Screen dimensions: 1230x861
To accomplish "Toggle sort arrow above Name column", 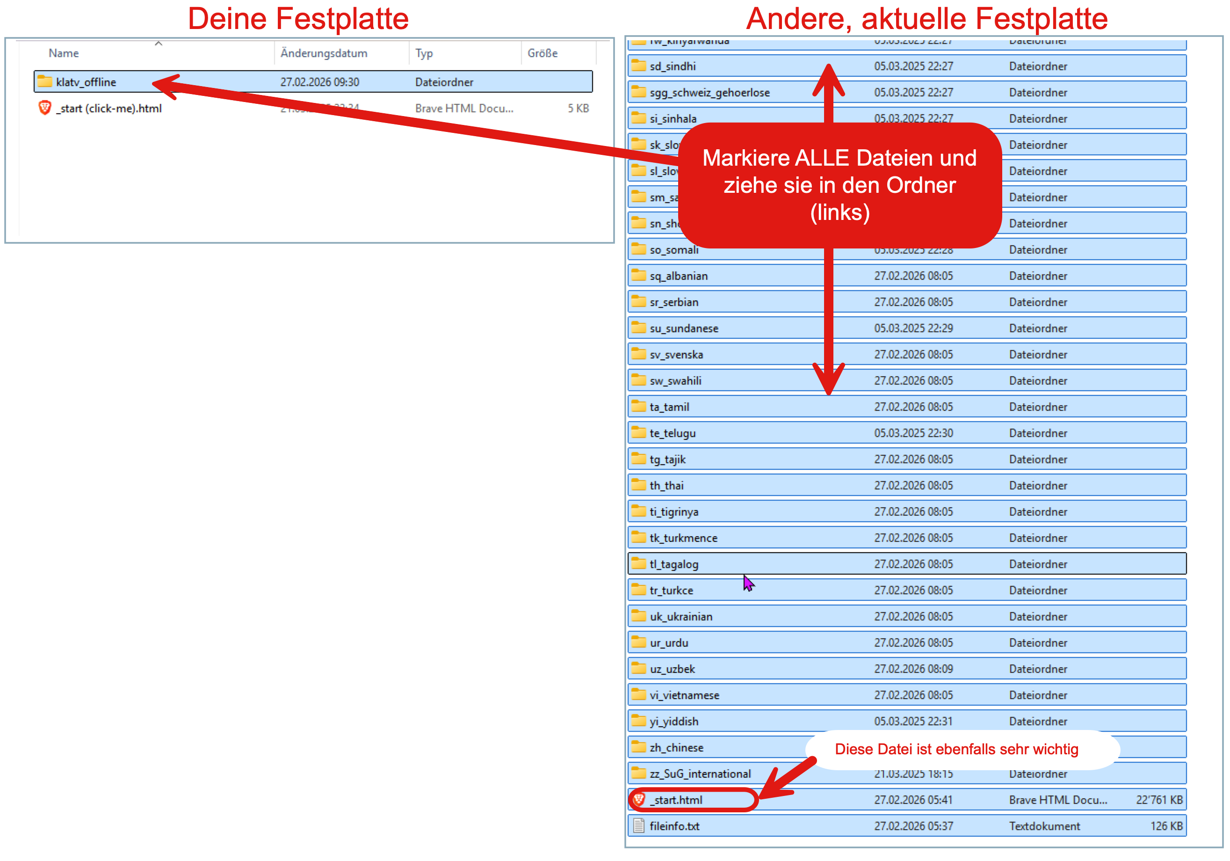I will coord(159,44).
